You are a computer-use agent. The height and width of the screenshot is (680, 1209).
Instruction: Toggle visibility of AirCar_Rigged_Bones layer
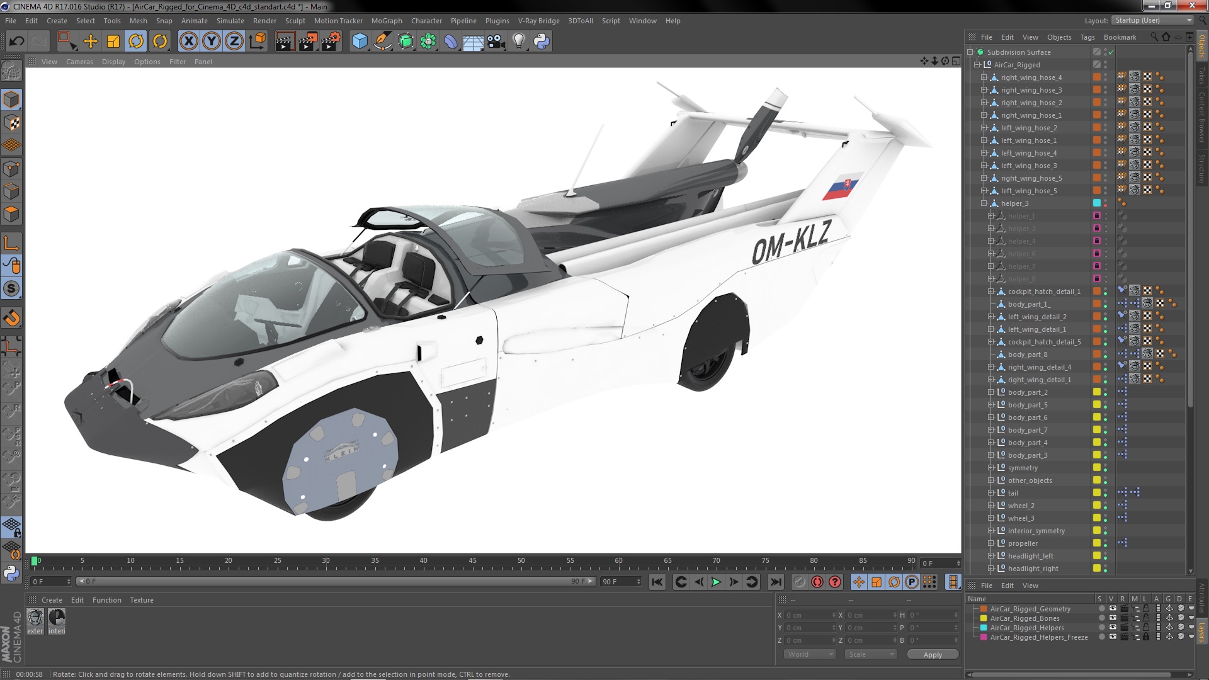click(x=1113, y=618)
